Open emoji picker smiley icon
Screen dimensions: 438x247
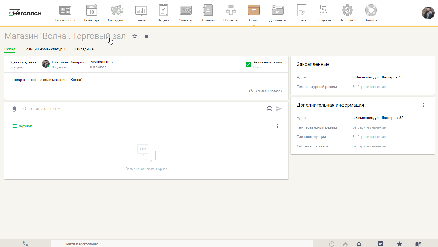click(x=269, y=109)
